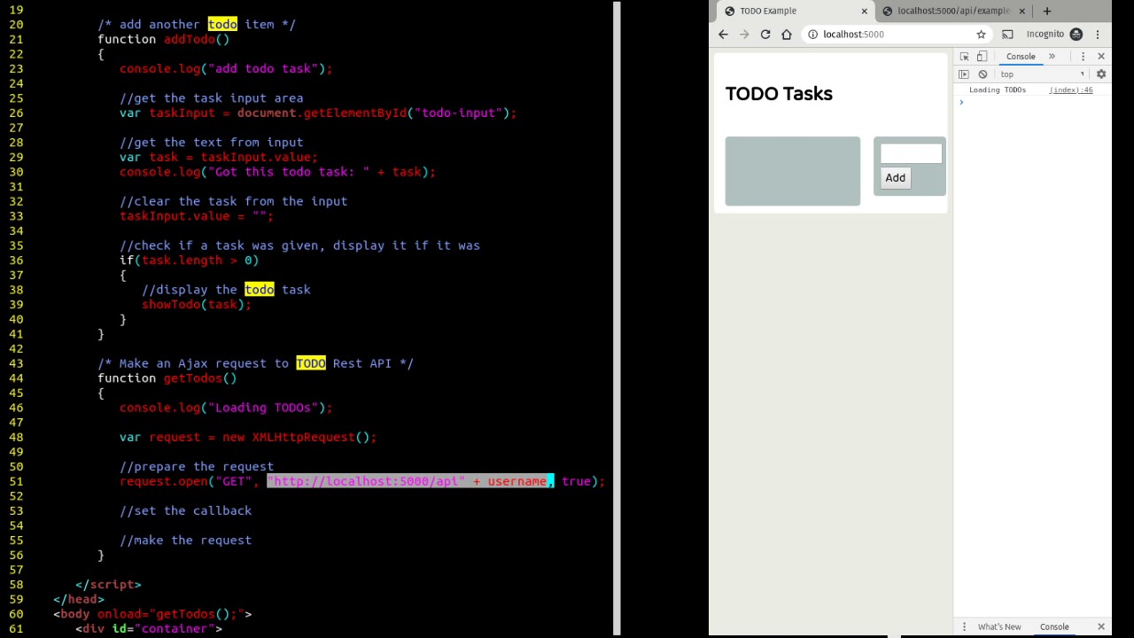This screenshot has height=638, width=1134.
Task: Switch to What's New drawer tab
Action: (999, 627)
